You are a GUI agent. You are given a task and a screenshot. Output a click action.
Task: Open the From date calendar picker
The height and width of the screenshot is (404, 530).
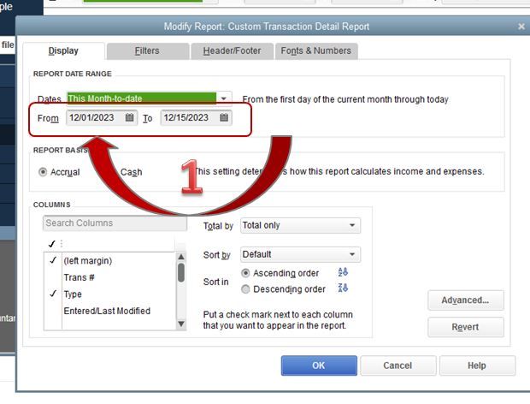click(x=129, y=117)
